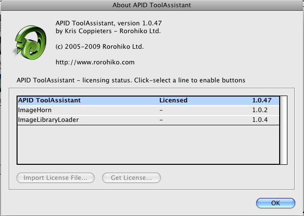Click the 'by Kris Coppieters' credit line
304x216 pixels.
(108, 31)
